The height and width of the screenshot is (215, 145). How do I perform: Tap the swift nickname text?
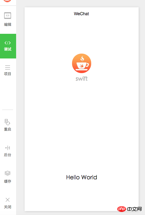[x=81, y=79]
